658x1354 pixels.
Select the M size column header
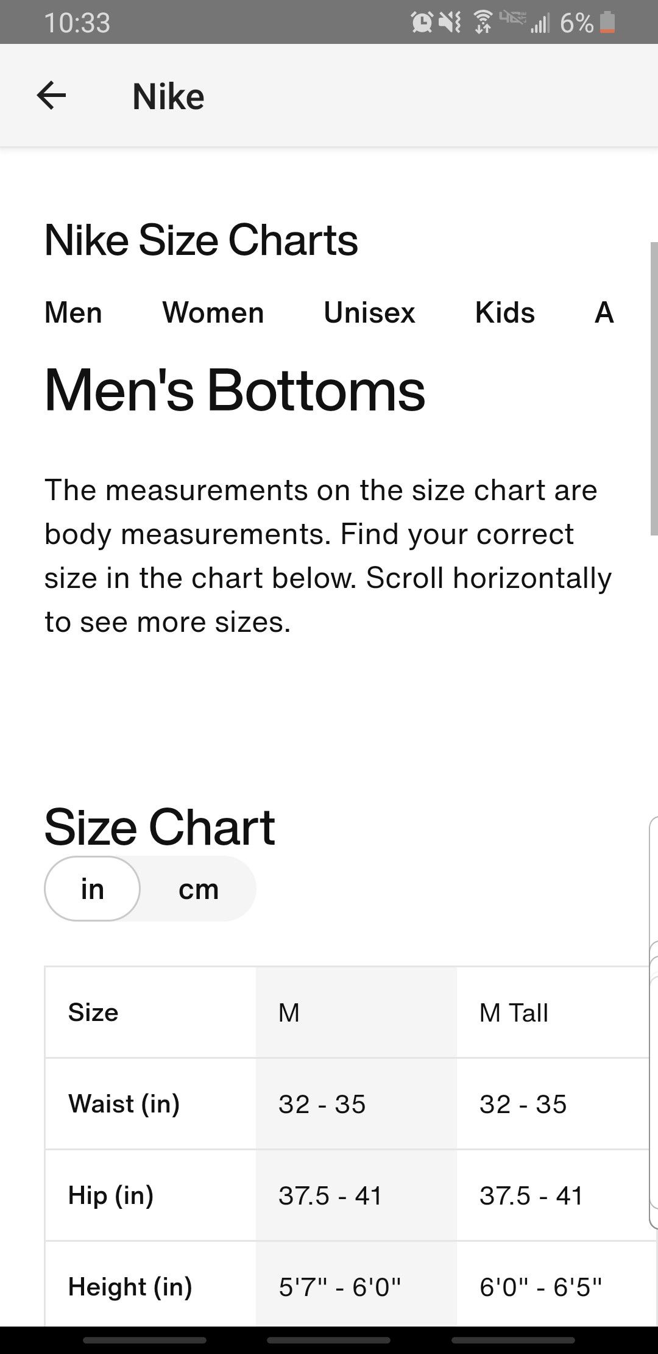pyautogui.click(x=356, y=1012)
